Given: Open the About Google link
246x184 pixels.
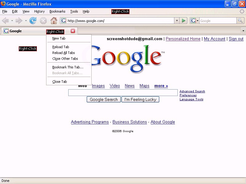Looking at the screenshot, I should click(x=163, y=122).
